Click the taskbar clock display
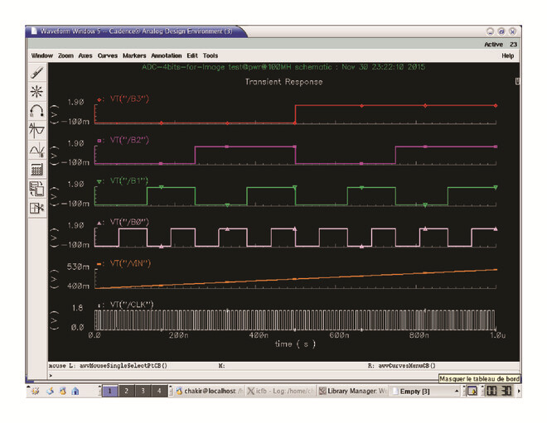The height and width of the screenshot is (423, 547). [499, 391]
